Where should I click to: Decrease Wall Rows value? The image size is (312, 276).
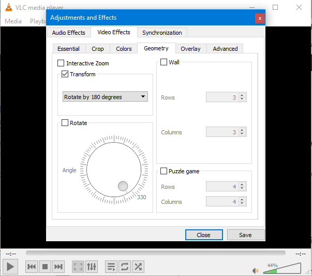[242, 99]
